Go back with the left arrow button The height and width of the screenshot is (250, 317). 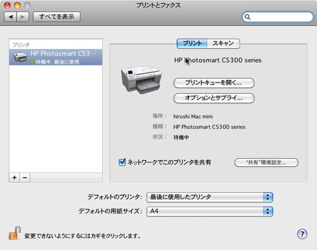coord(11,16)
